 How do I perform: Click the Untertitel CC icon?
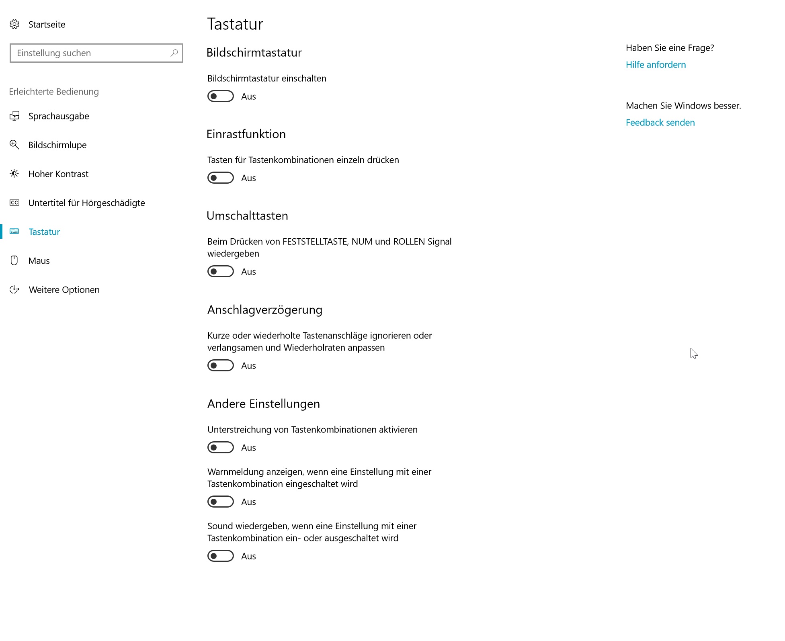click(14, 203)
